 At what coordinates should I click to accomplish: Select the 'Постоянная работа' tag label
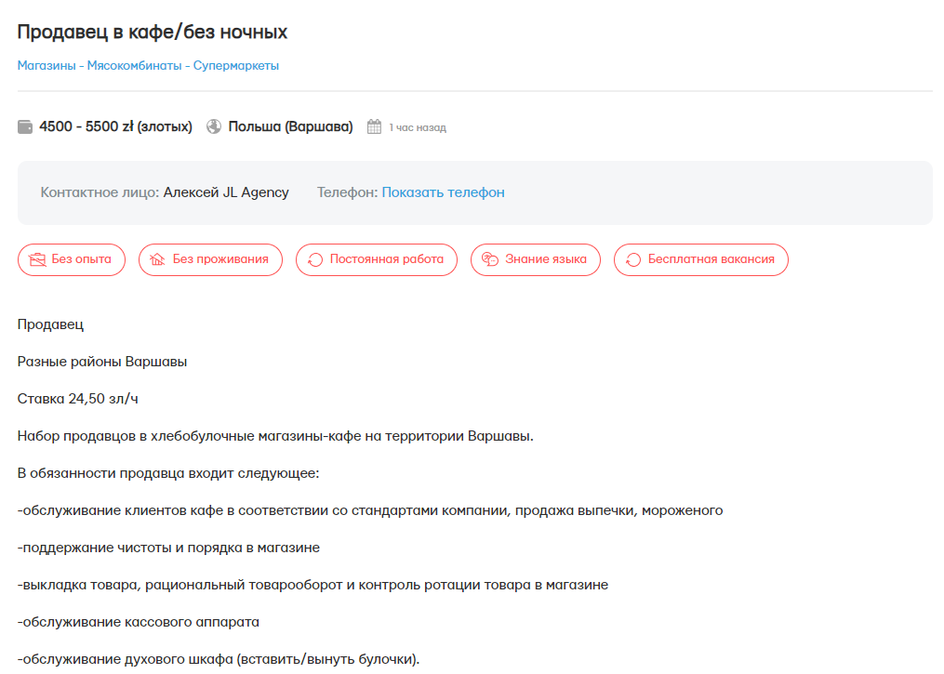(386, 259)
